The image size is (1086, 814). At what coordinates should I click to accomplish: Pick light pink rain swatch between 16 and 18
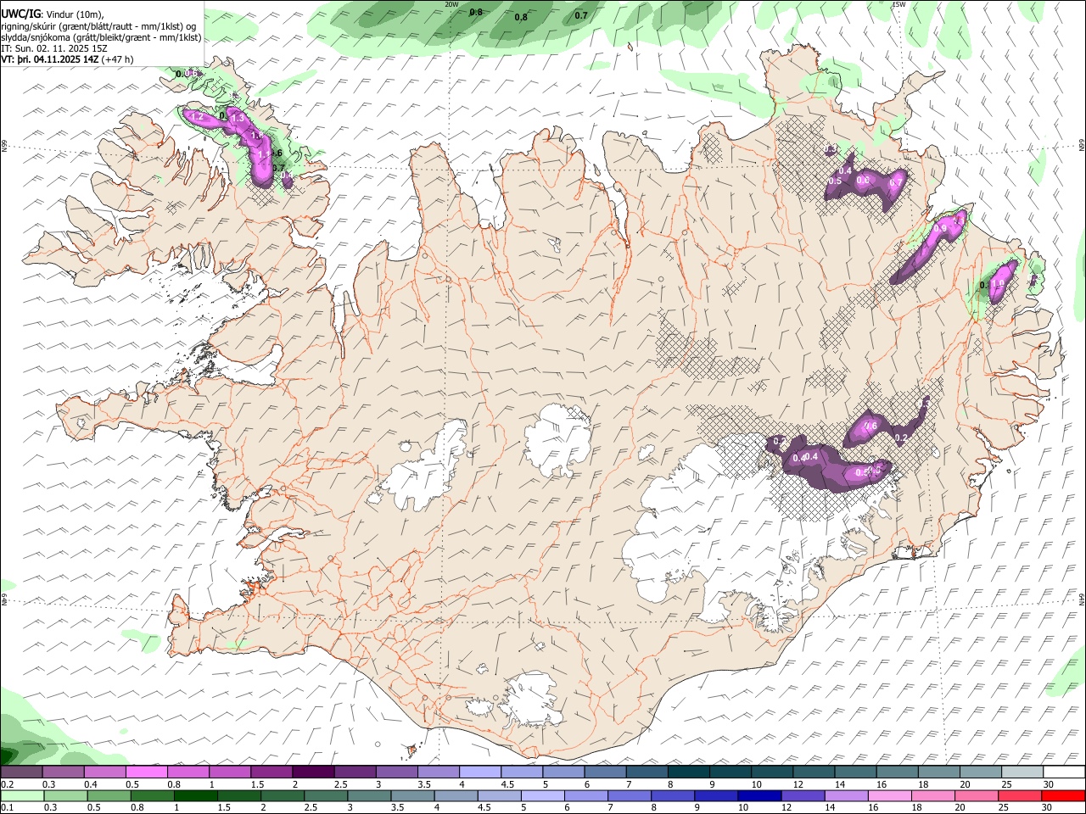[x=889, y=795]
